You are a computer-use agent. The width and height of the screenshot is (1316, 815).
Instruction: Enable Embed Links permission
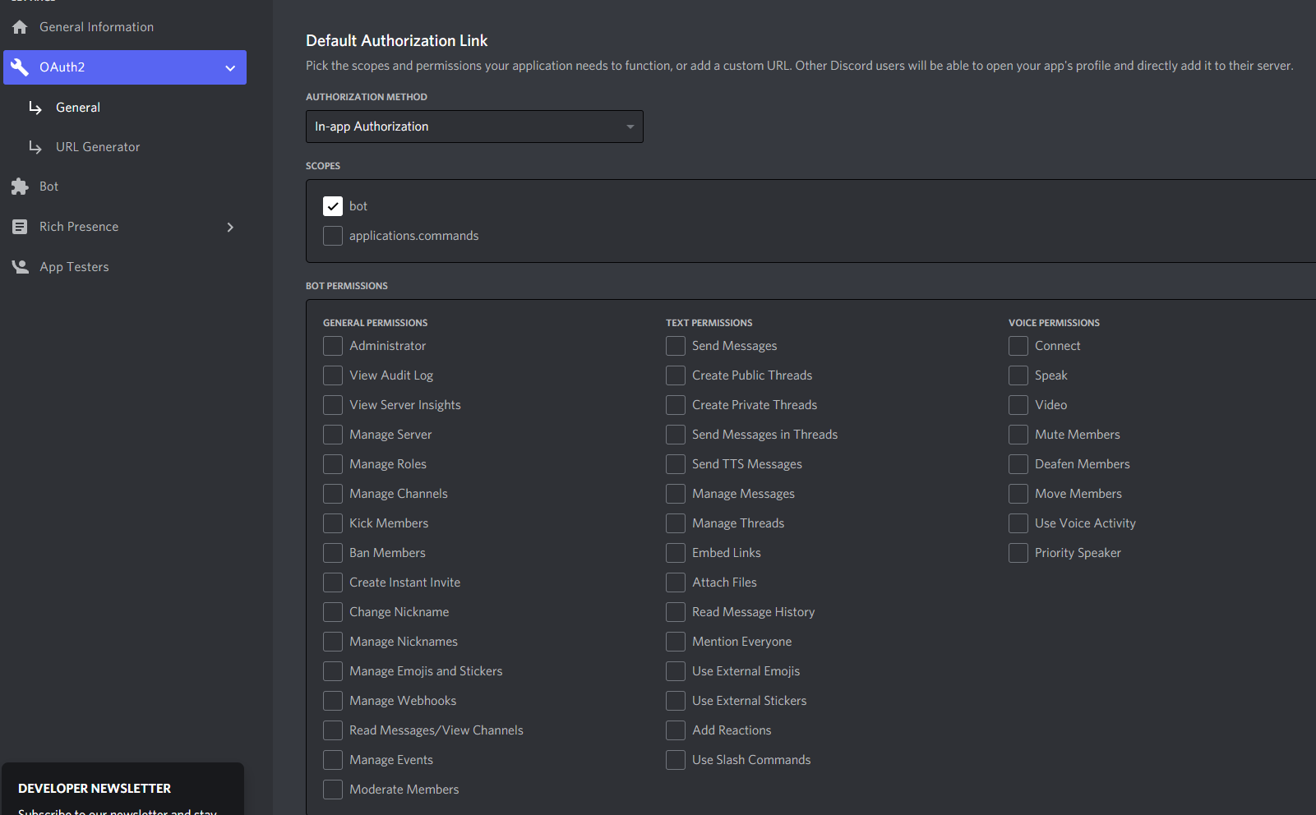coord(676,553)
